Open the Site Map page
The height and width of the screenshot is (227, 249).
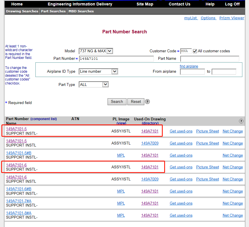(x=145, y=4)
